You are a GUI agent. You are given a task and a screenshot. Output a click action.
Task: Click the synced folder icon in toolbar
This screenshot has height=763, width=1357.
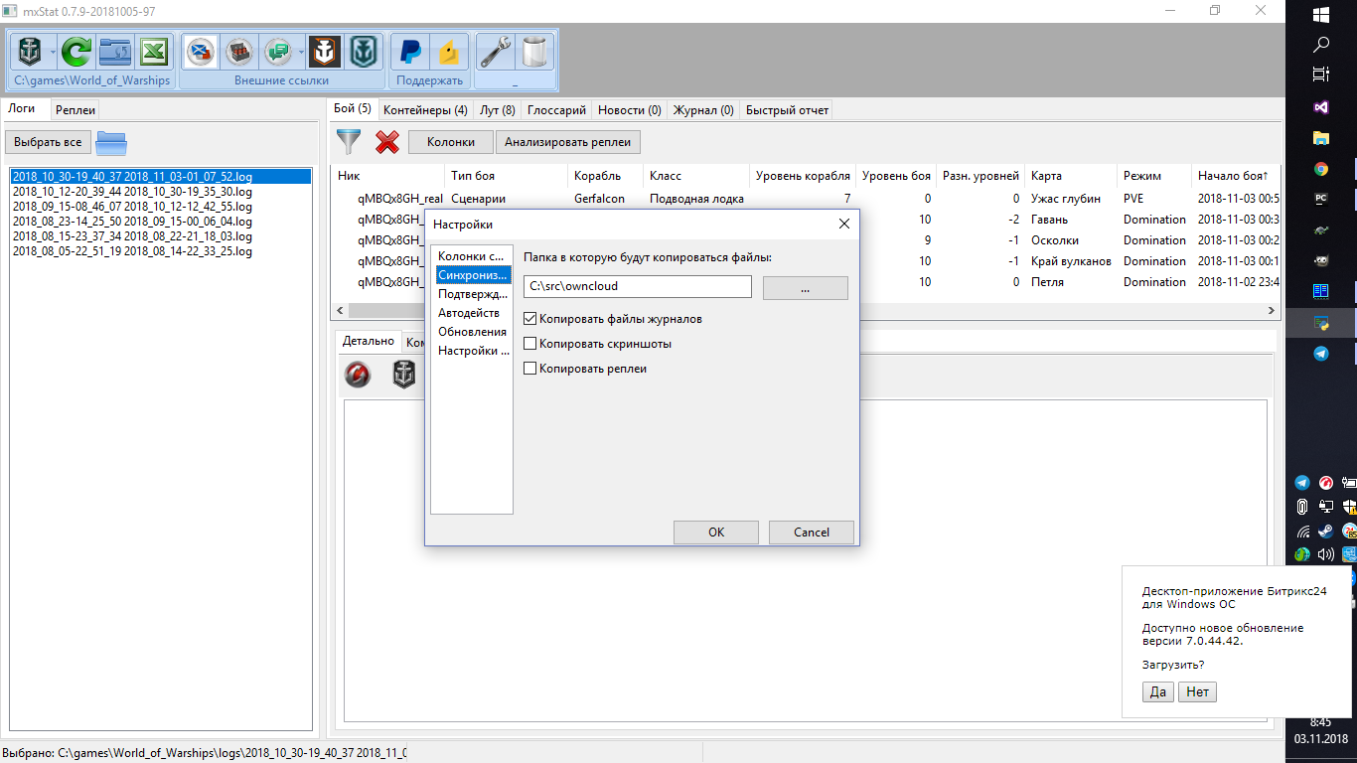tap(116, 51)
